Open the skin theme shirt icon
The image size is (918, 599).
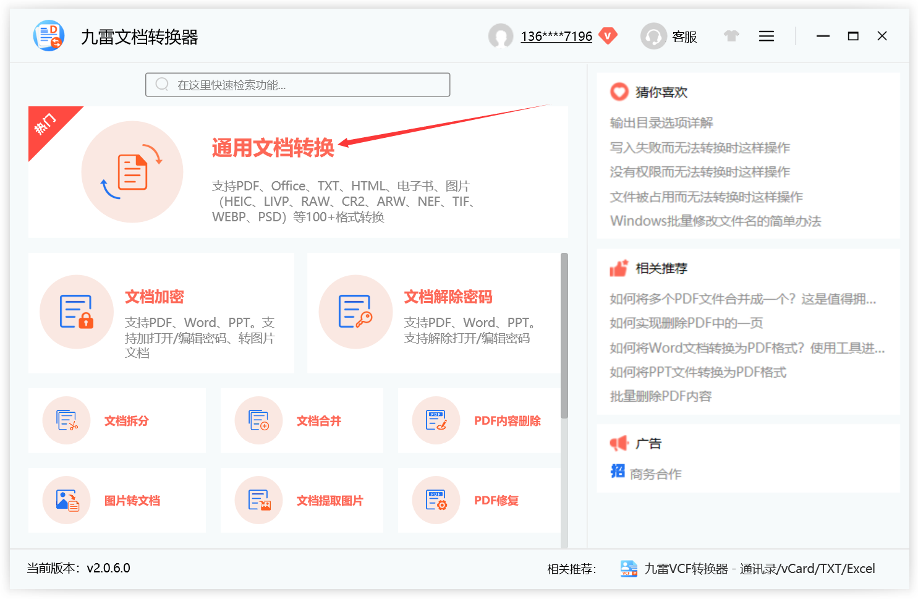pyautogui.click(x=731, y=36)
